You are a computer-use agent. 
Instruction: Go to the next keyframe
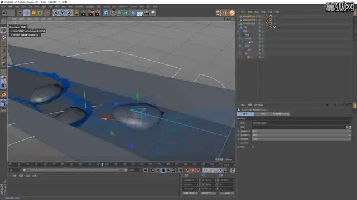tap(173, 170)
